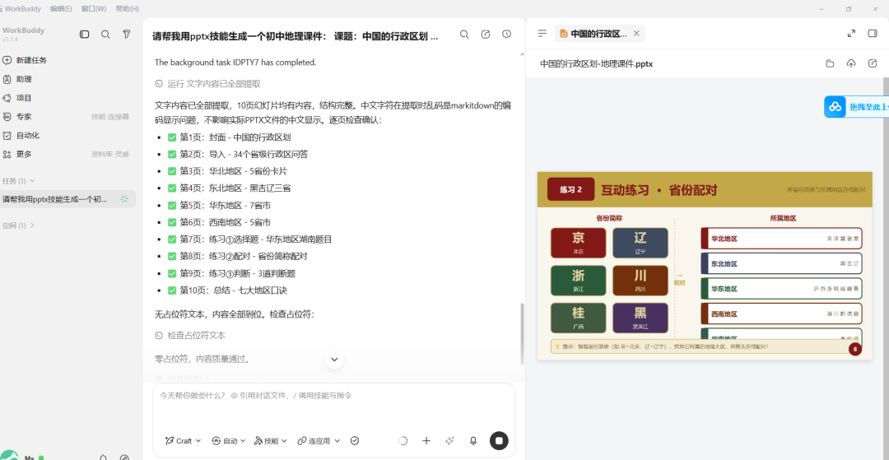This screenshot has width=889, height=460.
Task: Open the 自动 model dropdown
Action: (x=229, y=441)
